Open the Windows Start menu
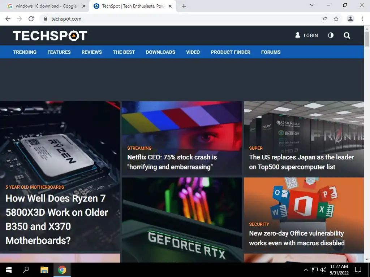 point(9,270)
